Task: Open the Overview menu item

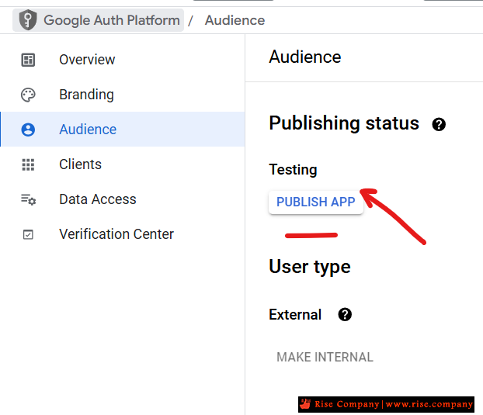Action: pyautogui.click(x=123, y=60)
